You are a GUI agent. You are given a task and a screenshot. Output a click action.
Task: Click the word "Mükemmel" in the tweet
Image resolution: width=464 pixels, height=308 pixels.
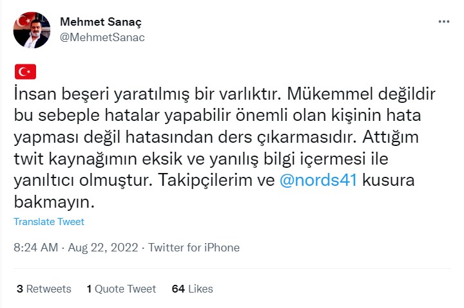pyautogui.click(x=342, y=94)
